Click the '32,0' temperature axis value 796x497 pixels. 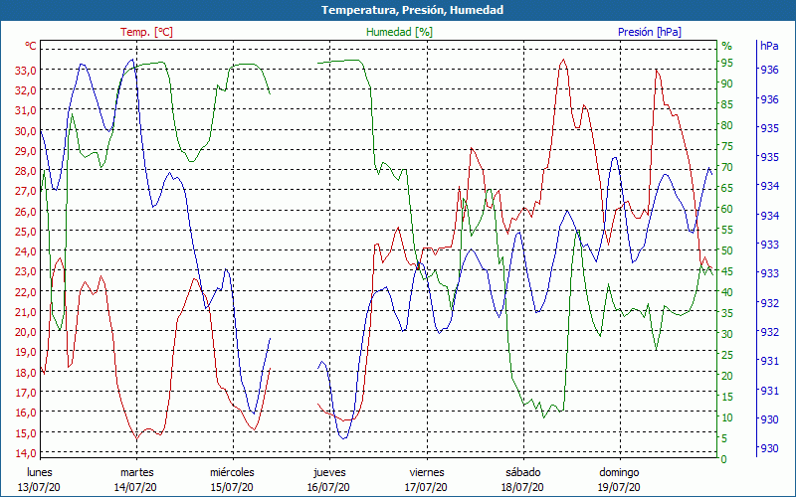click(x=25, y=90)
